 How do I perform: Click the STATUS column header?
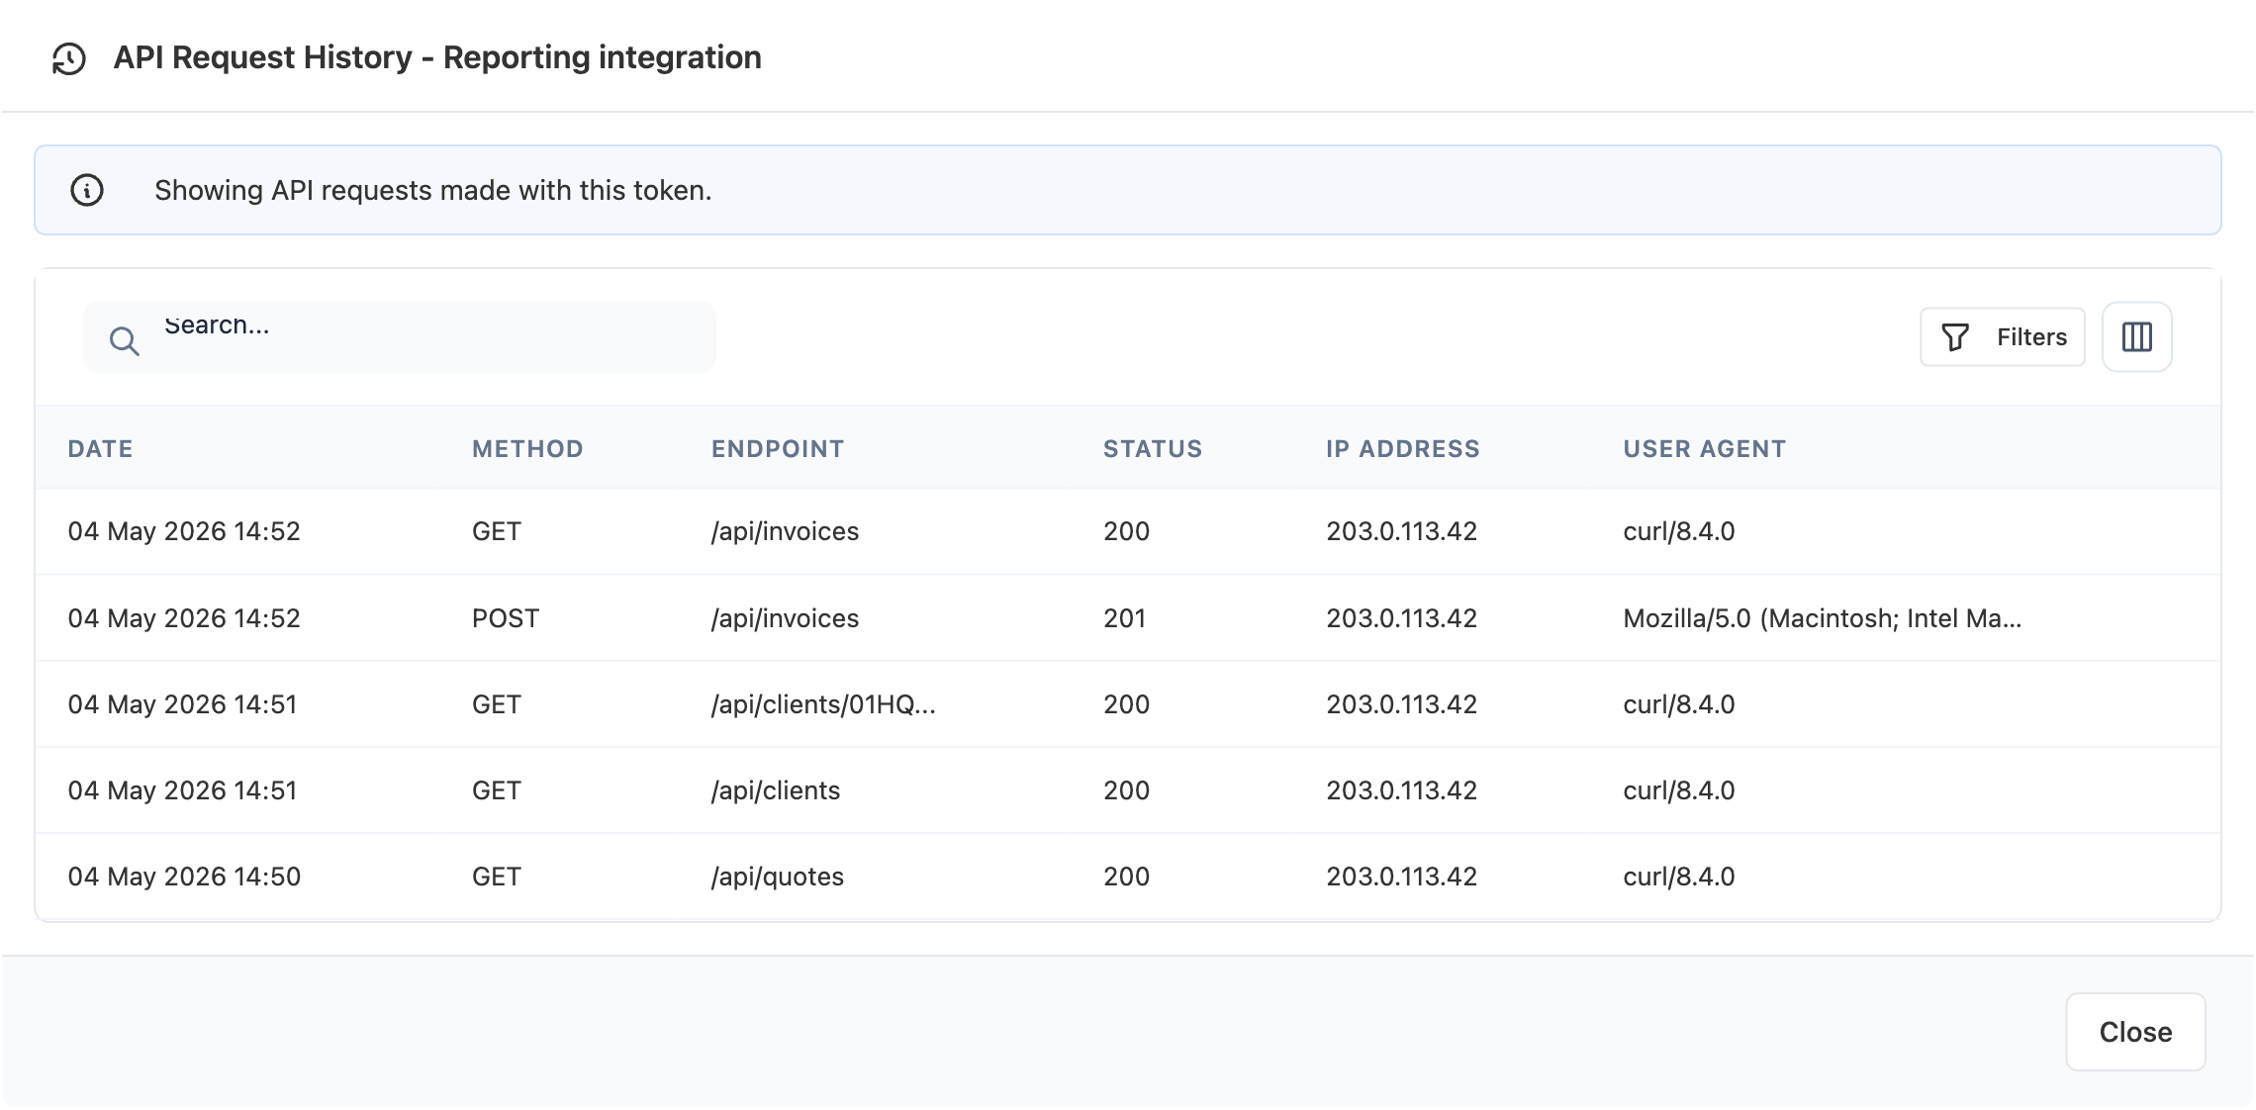click(1153, 449)
